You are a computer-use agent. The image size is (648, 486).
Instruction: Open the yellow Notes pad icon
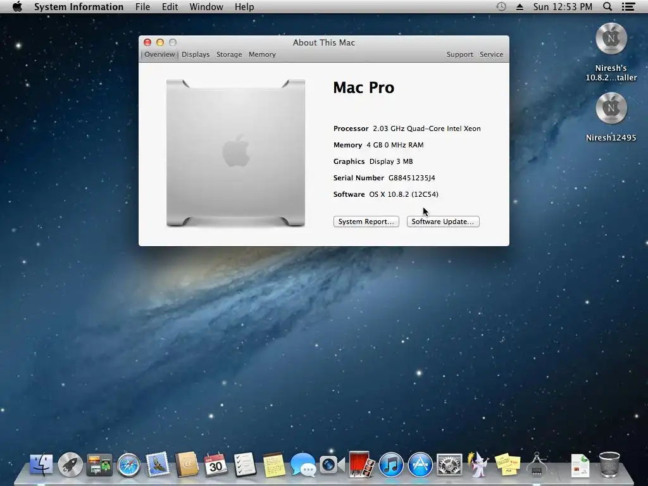pos(274,465)
